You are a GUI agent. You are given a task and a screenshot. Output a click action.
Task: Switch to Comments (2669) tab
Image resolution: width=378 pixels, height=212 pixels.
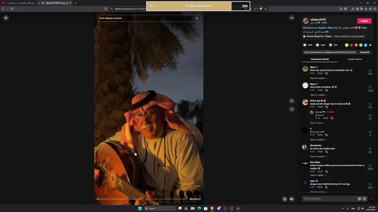(x=320, y=59)
